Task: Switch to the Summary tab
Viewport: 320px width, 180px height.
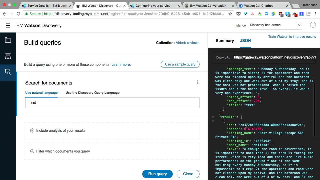Action: 225,40
